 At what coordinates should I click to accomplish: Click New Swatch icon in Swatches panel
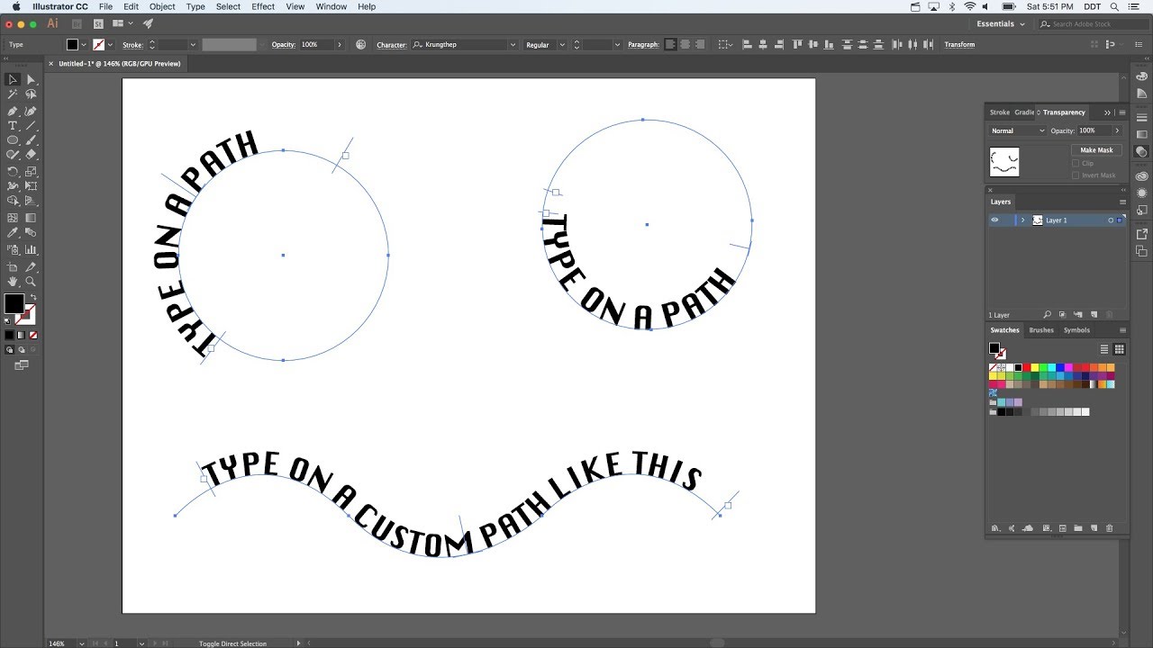(x=1094, y=528)
